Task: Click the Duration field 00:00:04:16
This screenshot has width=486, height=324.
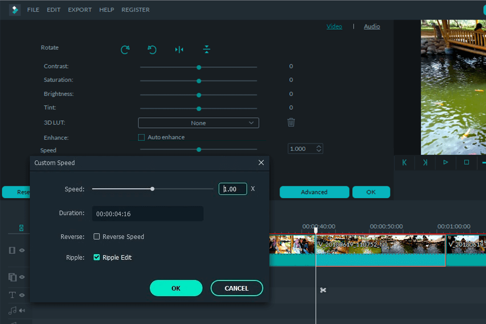Action: [x=147, y=214]
